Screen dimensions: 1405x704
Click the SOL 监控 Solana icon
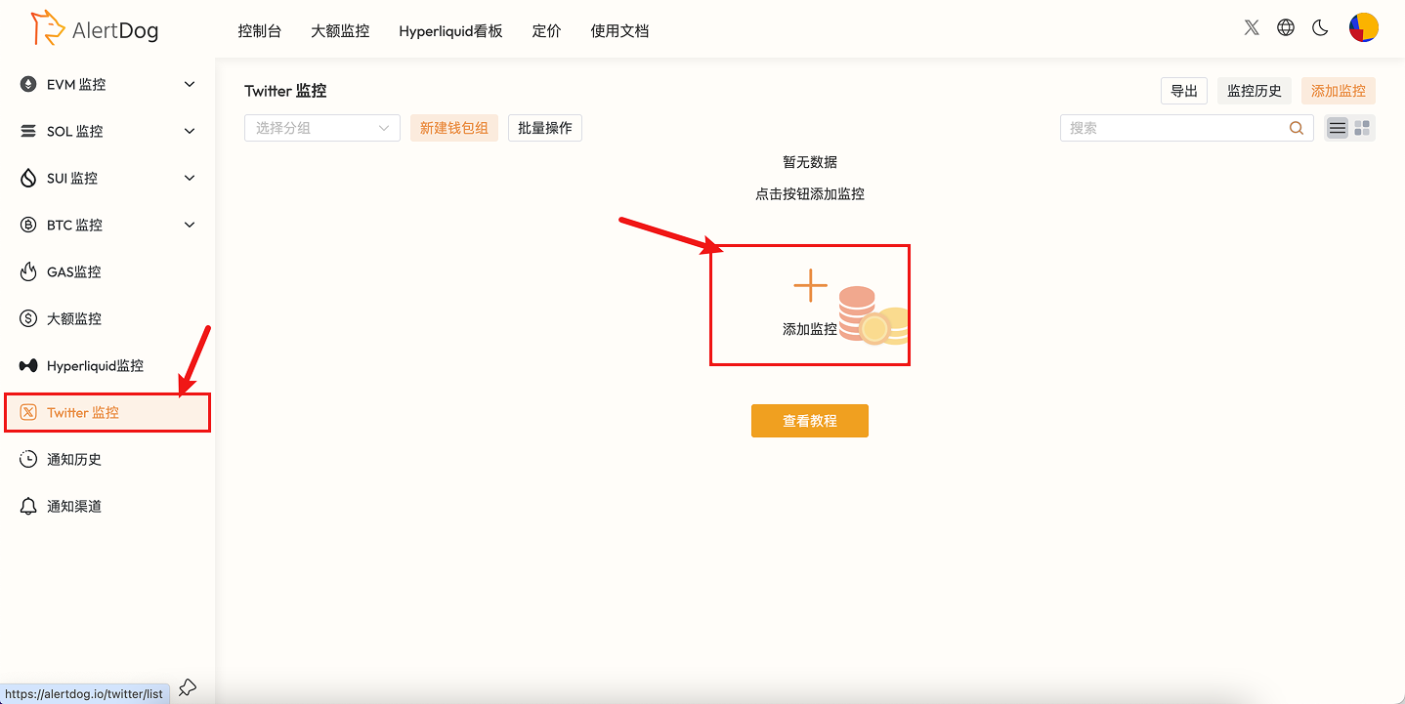(x=28, y=131)
